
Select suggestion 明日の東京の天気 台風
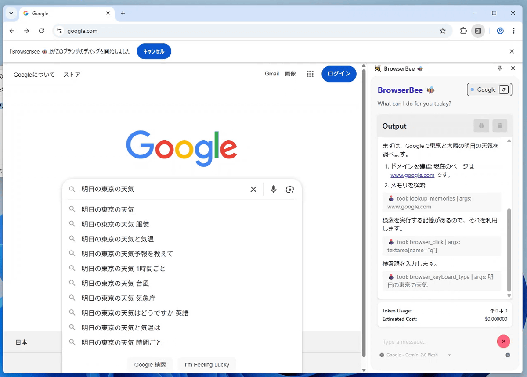[182, 284]
